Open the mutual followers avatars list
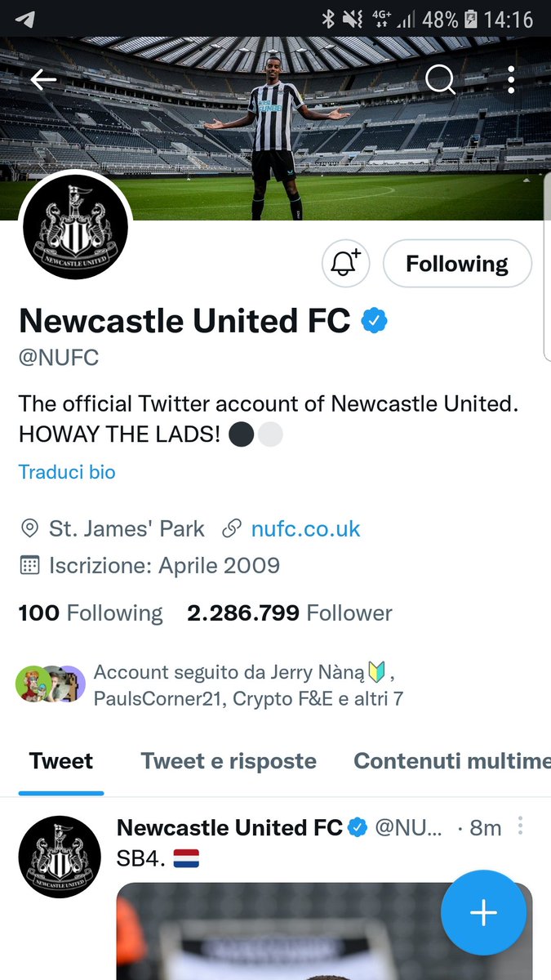 (x=50, y=684)
